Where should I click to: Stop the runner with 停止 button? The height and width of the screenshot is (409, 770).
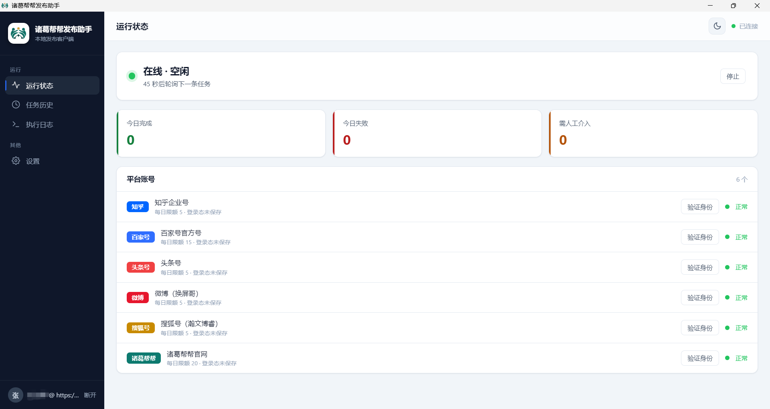tap(733, 76)
